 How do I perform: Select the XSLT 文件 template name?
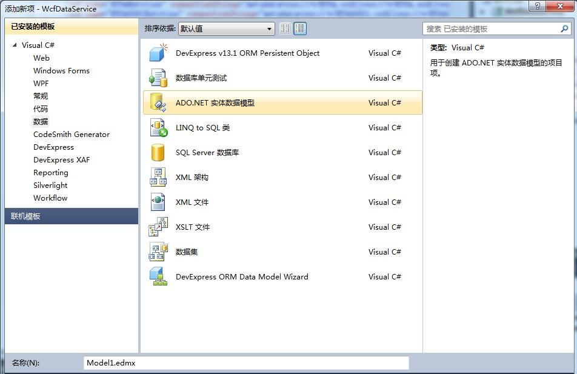click(193, 227)
